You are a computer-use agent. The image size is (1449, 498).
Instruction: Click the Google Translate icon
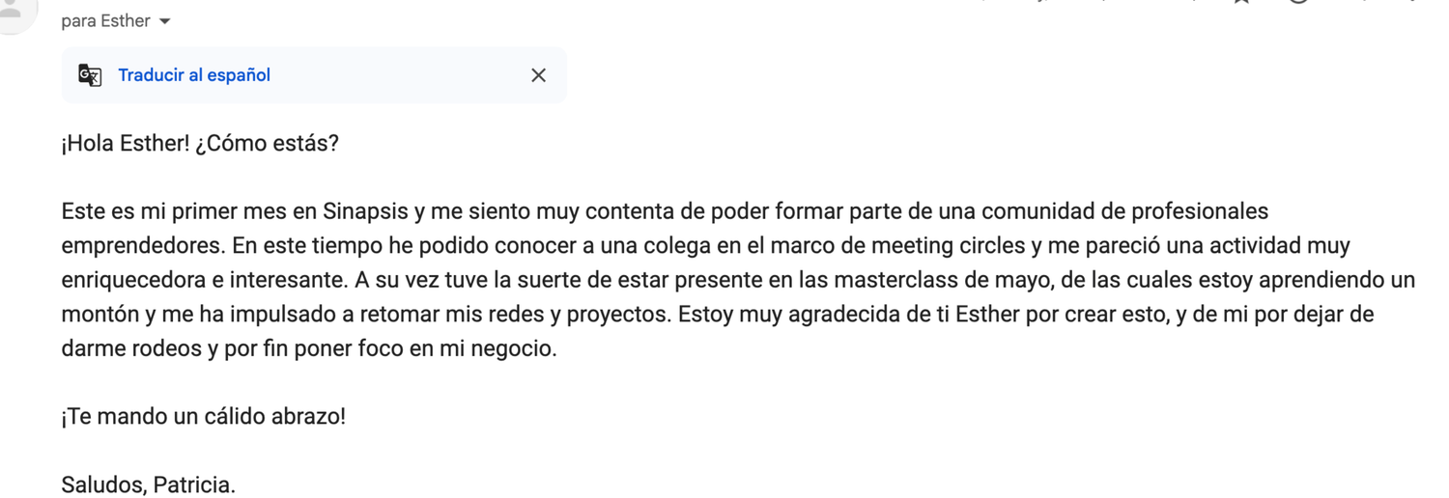(x=90, y=75)
